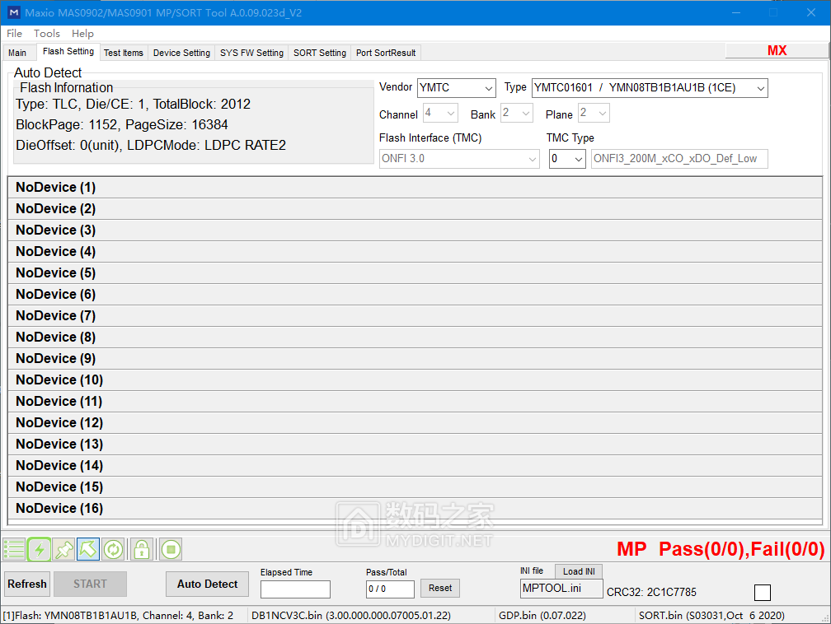Click the MPTOOL.ini file field

click(561, 589)
